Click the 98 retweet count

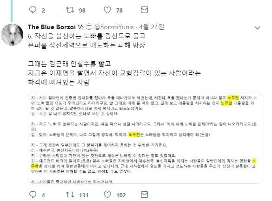tap(82, 10)
